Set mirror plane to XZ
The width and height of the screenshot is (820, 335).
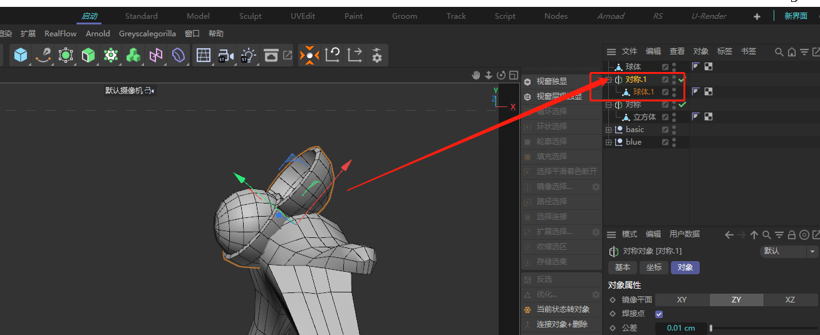(791, 300)
